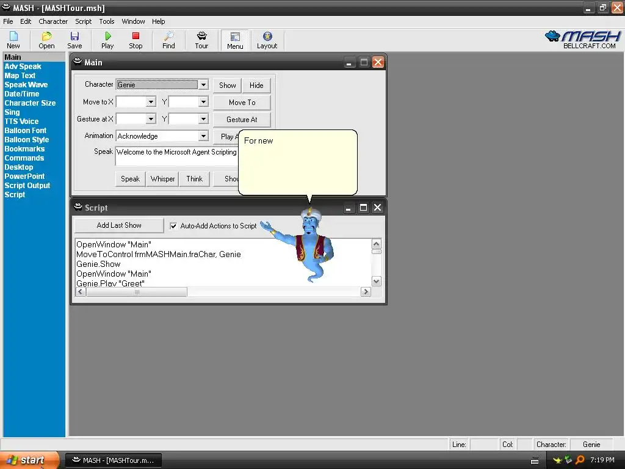This screenshot has height=469, width=625.
Task: Click the Think button
Action: click(x=195, y=179)
